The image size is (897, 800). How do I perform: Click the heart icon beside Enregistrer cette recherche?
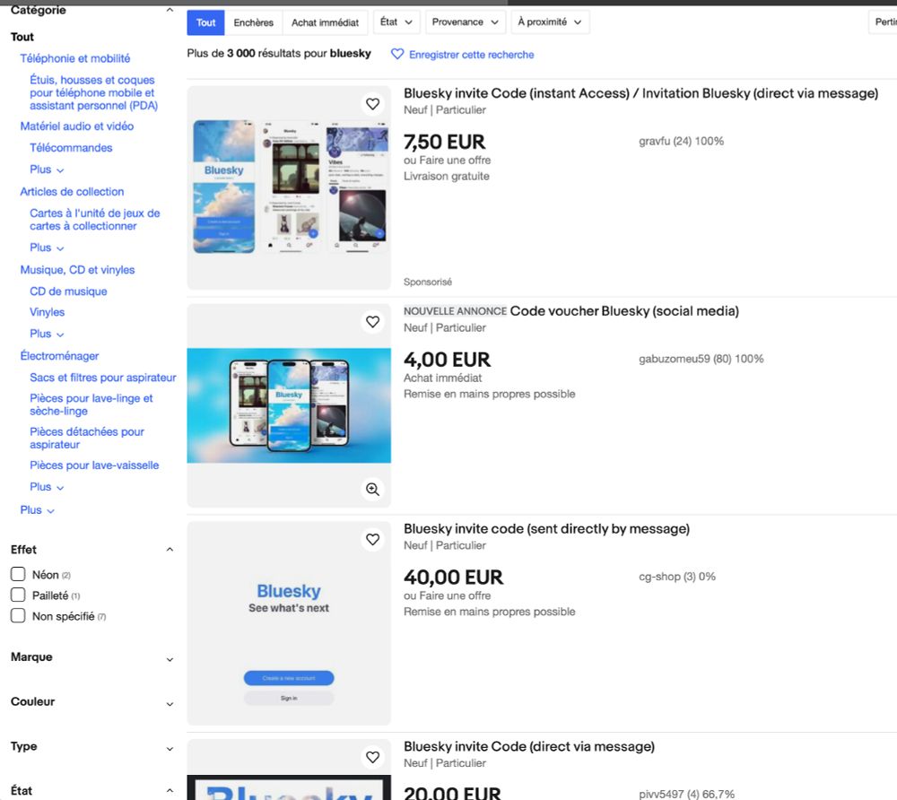tap(397, 55)
